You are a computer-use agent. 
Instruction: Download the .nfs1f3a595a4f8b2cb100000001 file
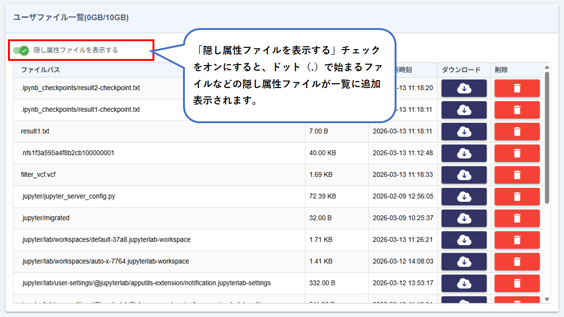(464, 153)
